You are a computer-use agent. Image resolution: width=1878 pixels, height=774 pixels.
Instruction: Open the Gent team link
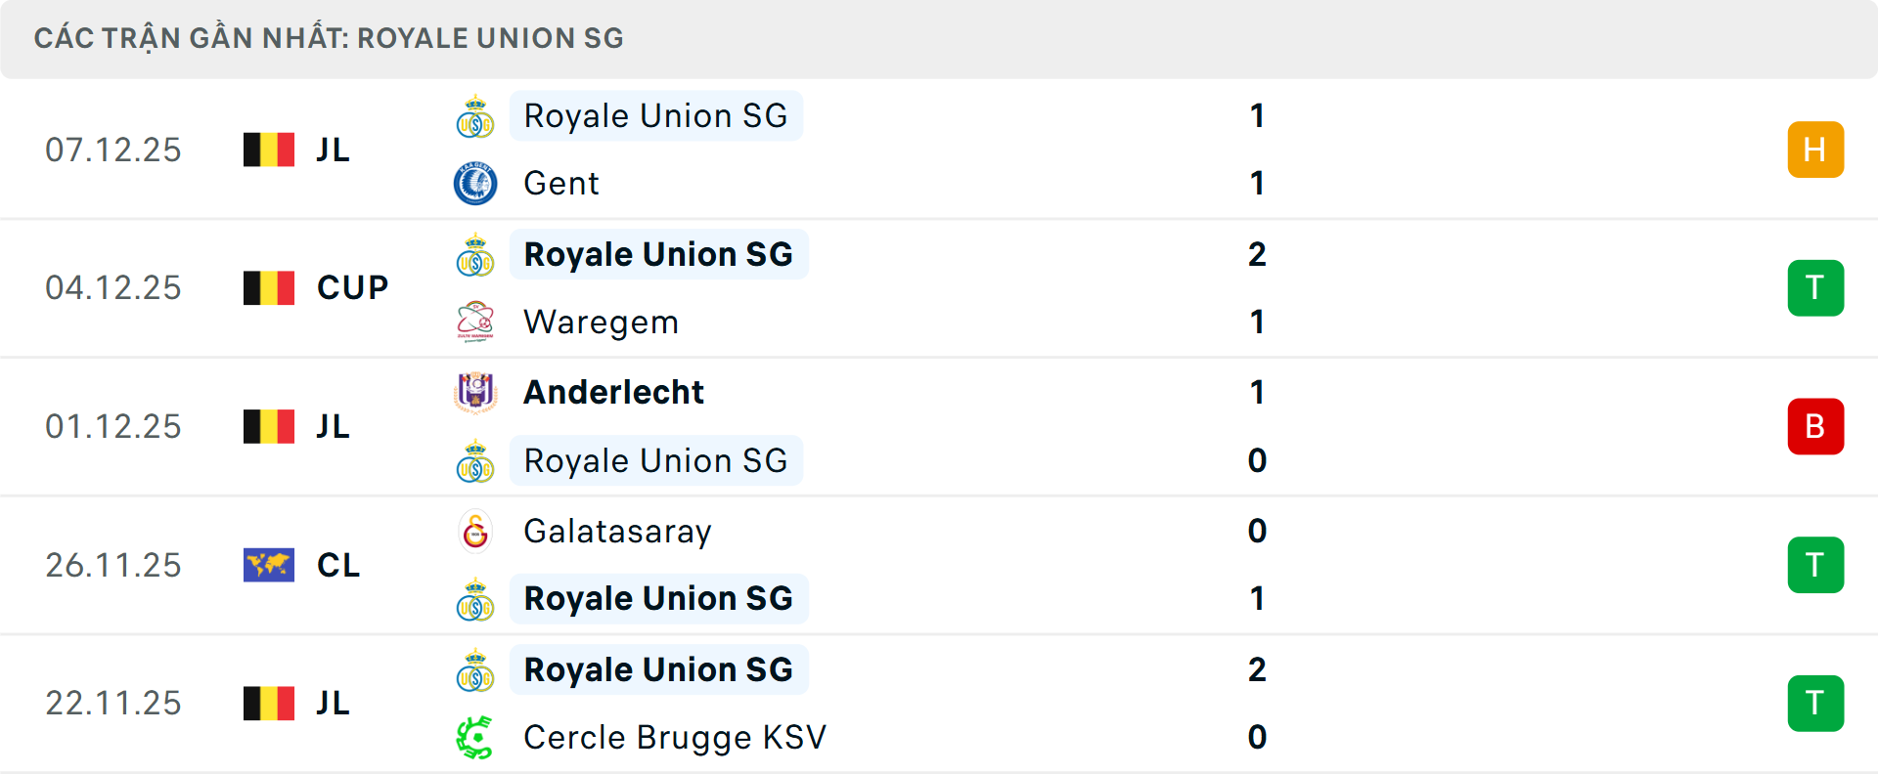point(561,184)
